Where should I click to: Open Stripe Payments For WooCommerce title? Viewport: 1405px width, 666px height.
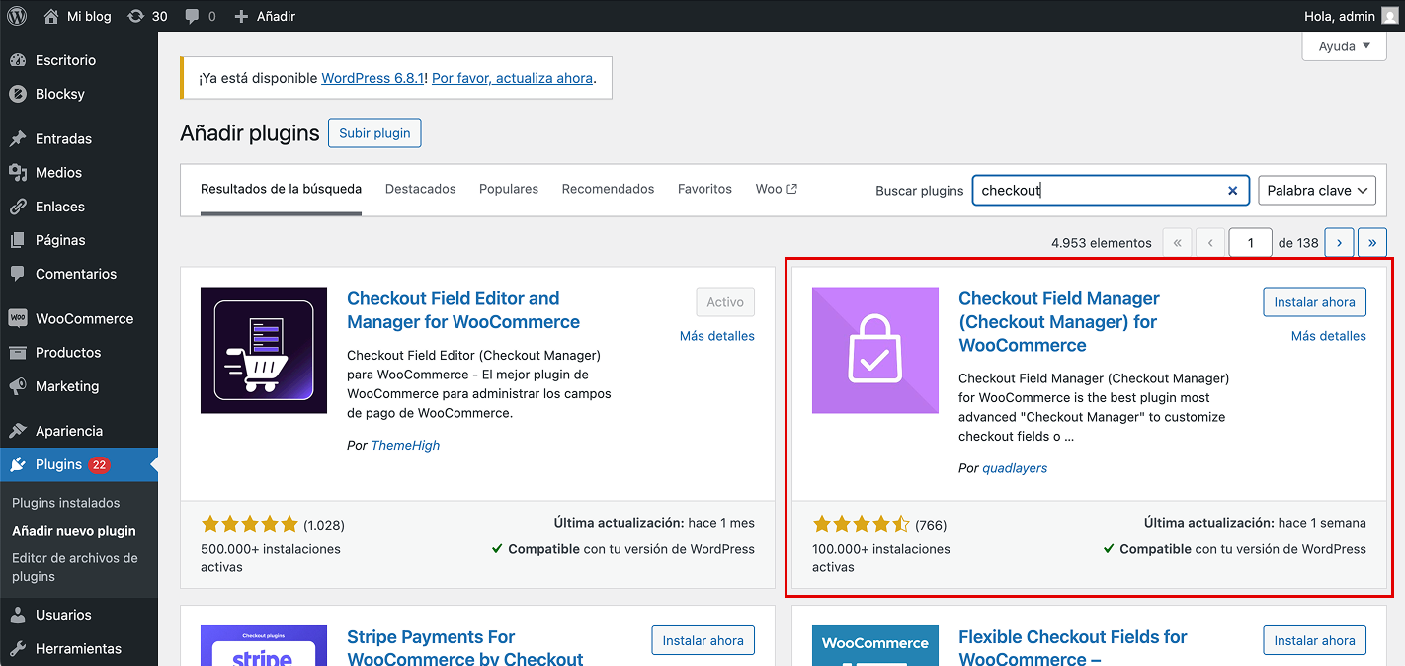[465, 648]
